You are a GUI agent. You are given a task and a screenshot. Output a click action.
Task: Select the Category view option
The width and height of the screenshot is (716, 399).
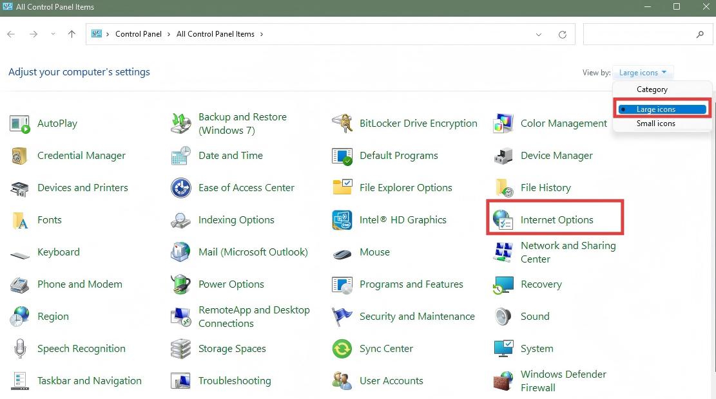pos(652,89)
